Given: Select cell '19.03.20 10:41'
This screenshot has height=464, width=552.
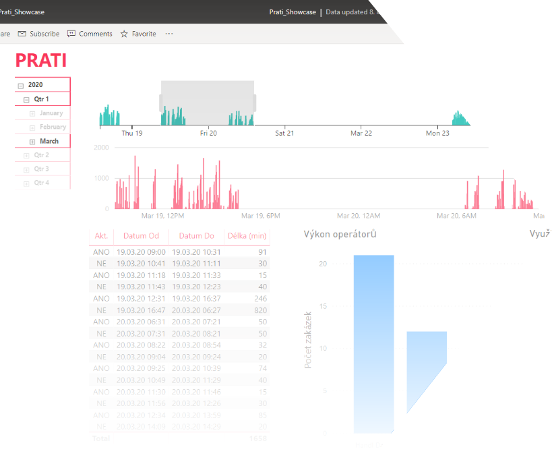Looking at the screenshot, I should click(x=141, y=264).
